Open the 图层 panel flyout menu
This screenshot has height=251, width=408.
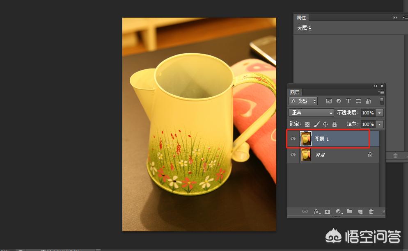[x=380, y=92]
